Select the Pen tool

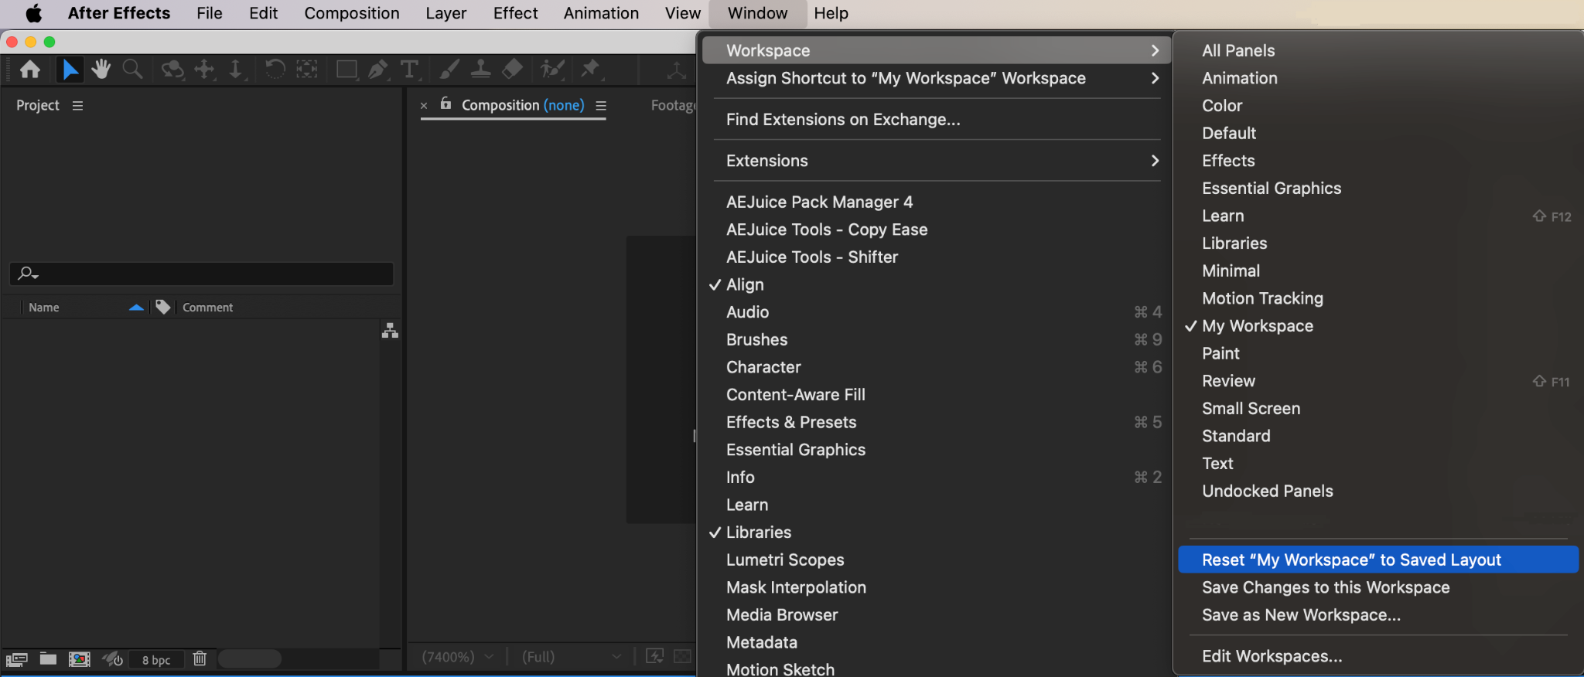click(x=378, y=70)
